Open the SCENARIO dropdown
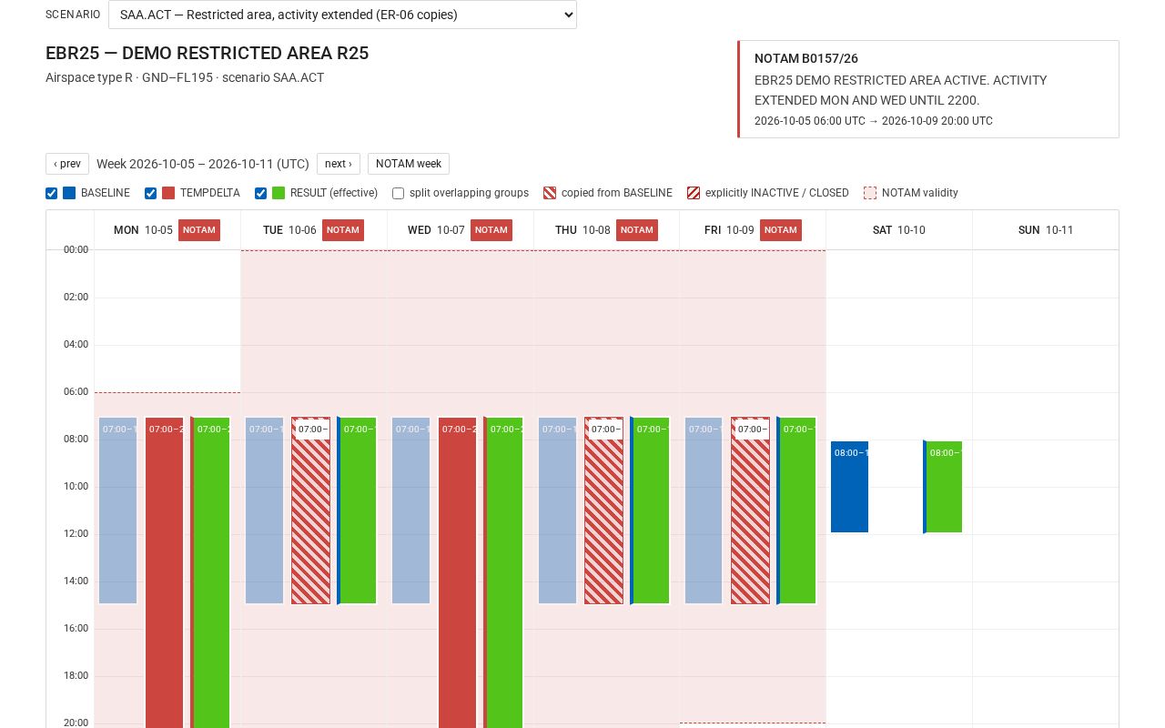This screenshot has width=1165, height=728. tap(342, 15)
